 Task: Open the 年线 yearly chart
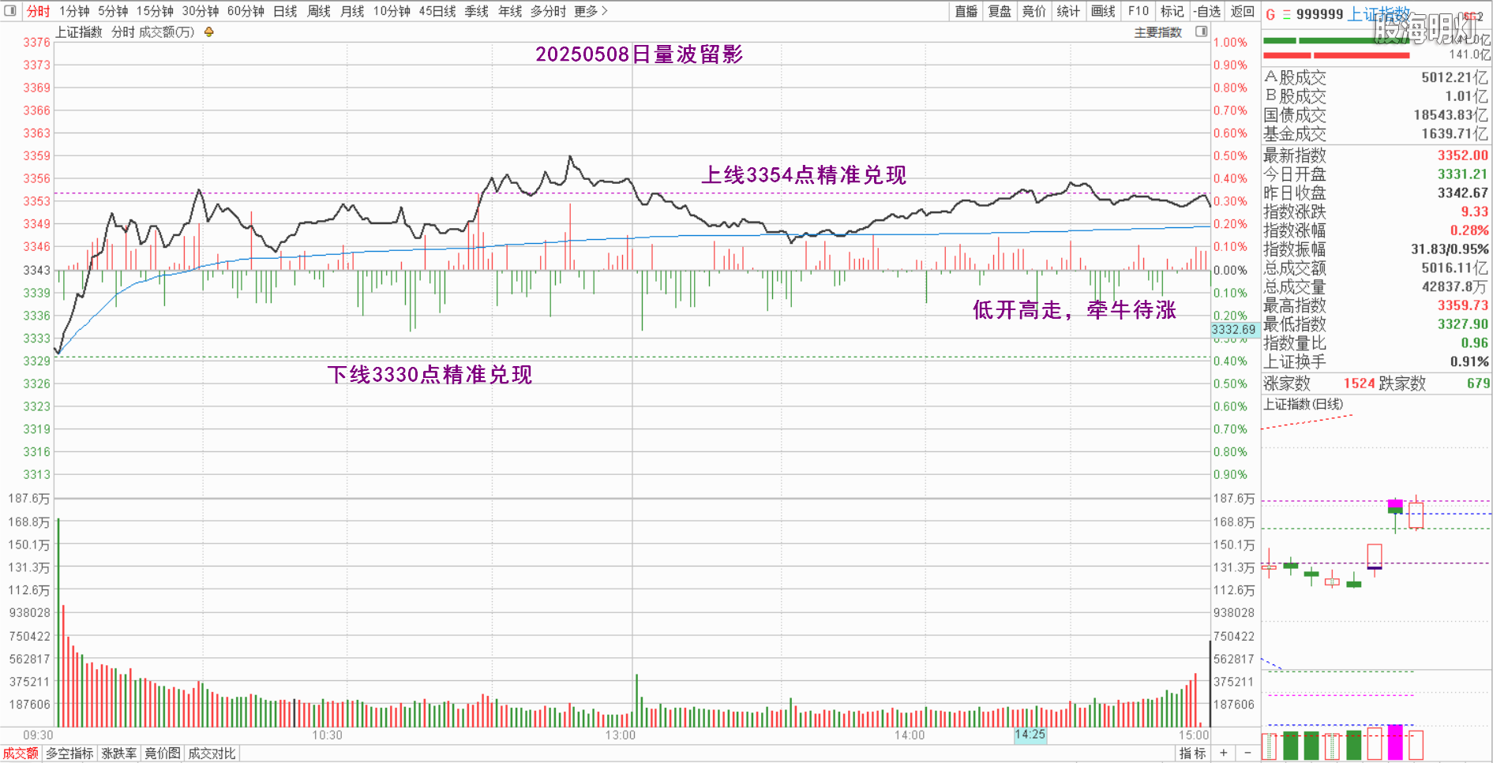pos(510,11)
